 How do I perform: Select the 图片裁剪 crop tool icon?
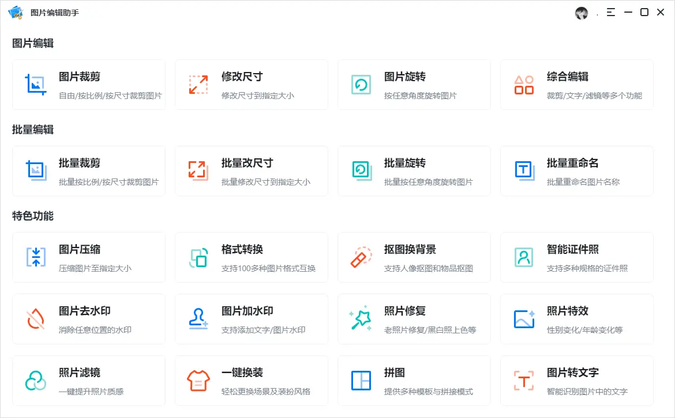[36, 84]
